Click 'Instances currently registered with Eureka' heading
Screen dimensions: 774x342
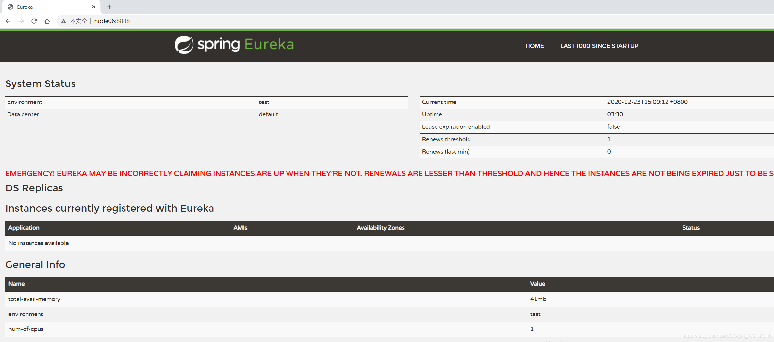click(x=109, y=208)
